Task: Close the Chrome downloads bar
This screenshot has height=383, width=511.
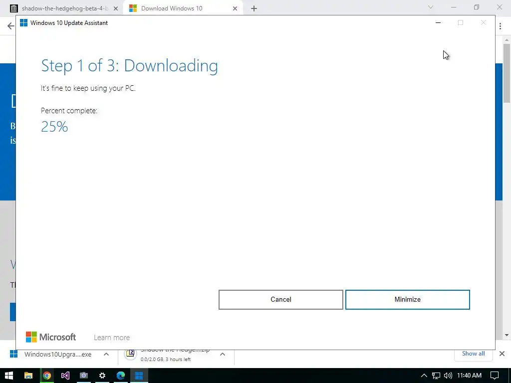Action: [x=502, y=354]
